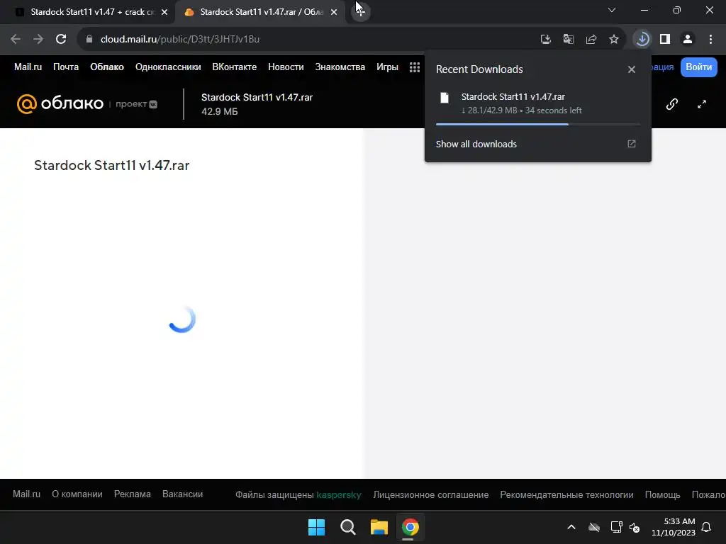This screenshot has width=726, height=544.
Task: Click OneDrive tray icon
Action: (x=594, y=527)
